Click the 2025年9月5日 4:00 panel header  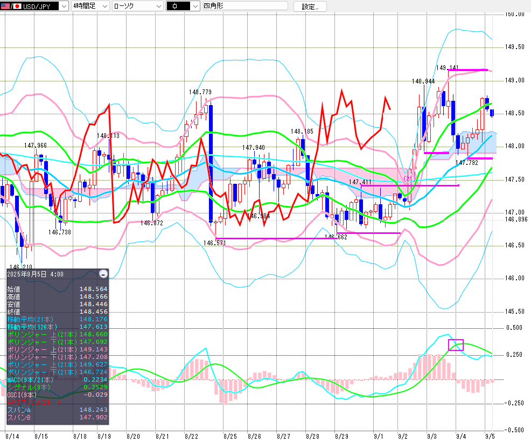35,274
